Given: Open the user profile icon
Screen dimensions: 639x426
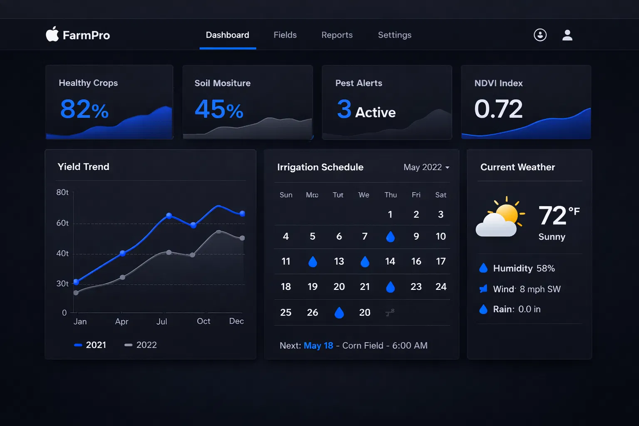Looking at the screenshot, I should 567,35.
